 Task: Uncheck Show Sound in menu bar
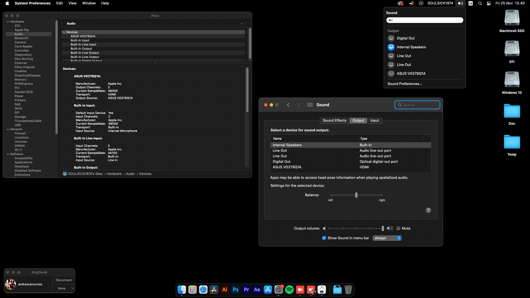point(324,238)
